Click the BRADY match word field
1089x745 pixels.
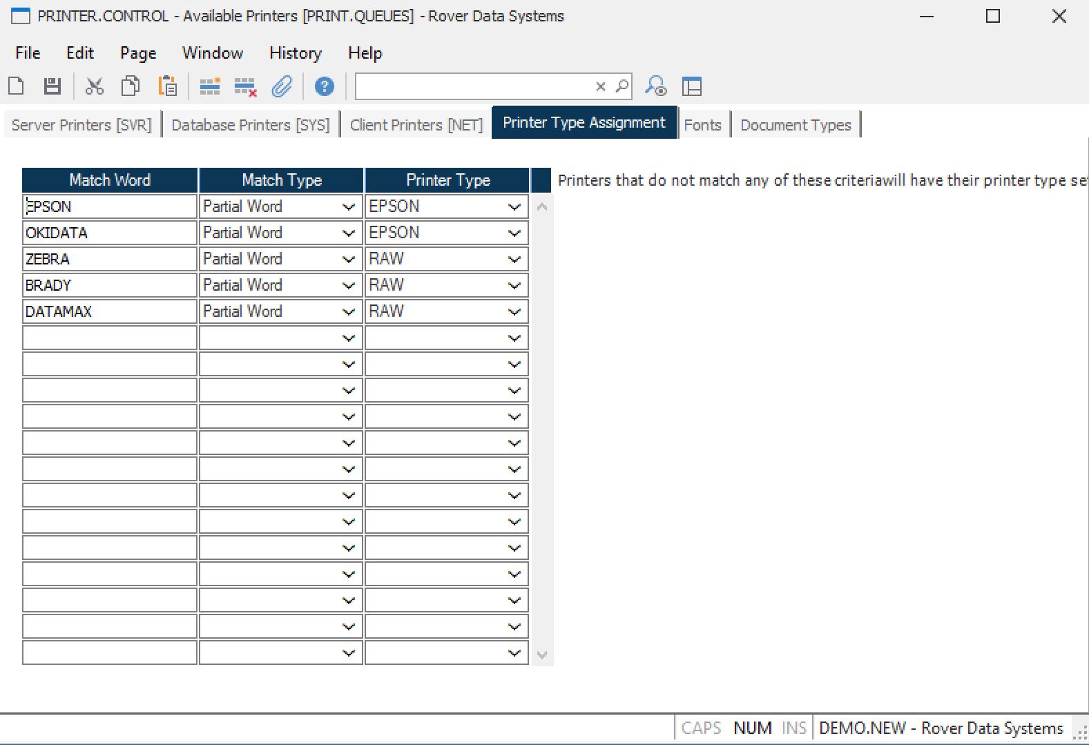(x=109, y=286)
